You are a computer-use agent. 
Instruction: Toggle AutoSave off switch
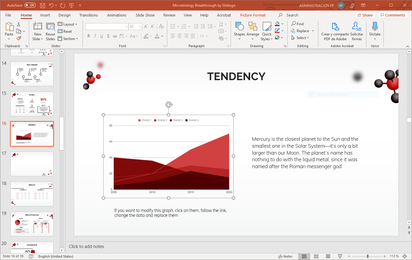29,5
